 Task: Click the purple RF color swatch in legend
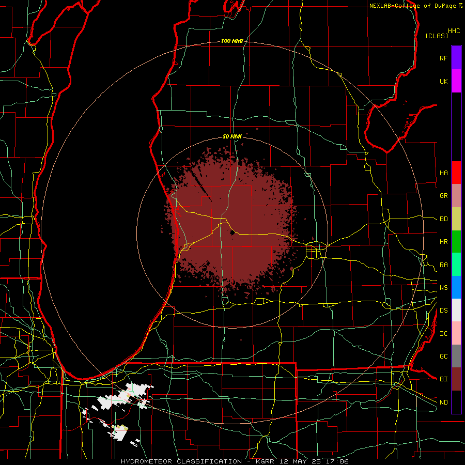[x=456, y=58]
